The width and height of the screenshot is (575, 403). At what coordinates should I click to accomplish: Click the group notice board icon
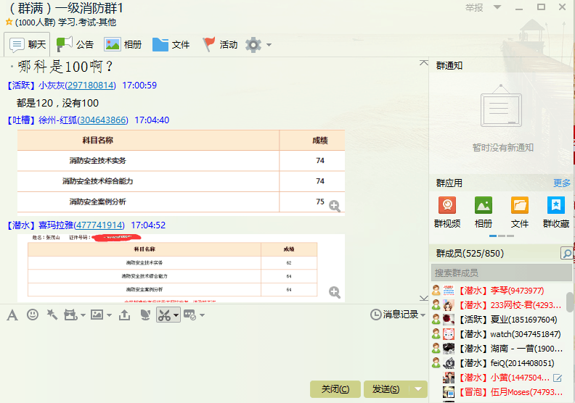pyautogui.click(x=501, y=106)
